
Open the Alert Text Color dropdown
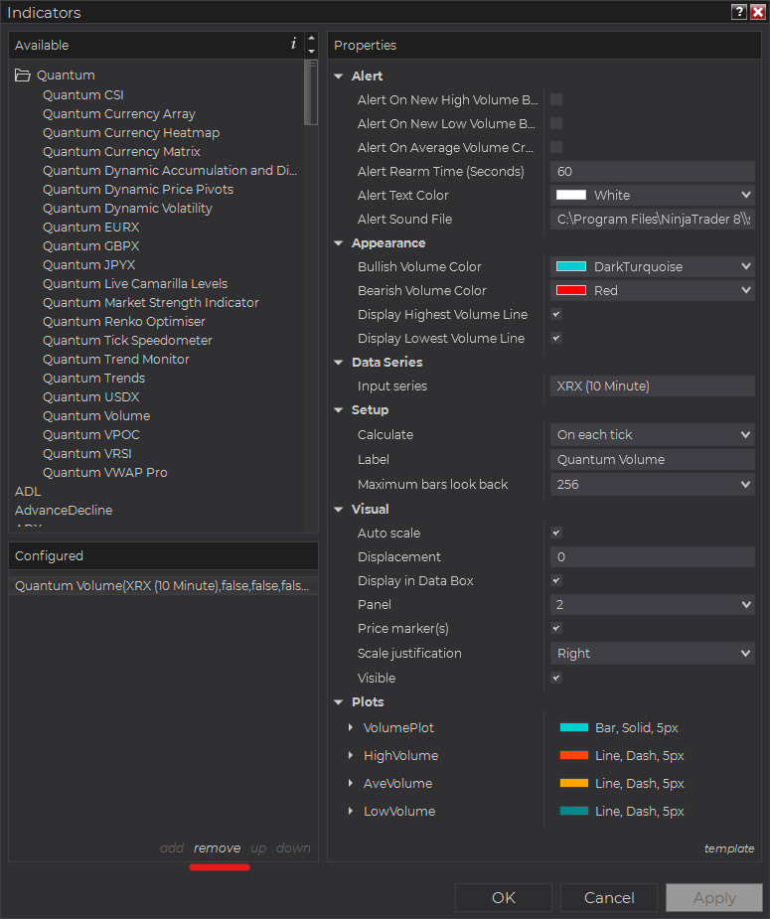coord(652,195)
